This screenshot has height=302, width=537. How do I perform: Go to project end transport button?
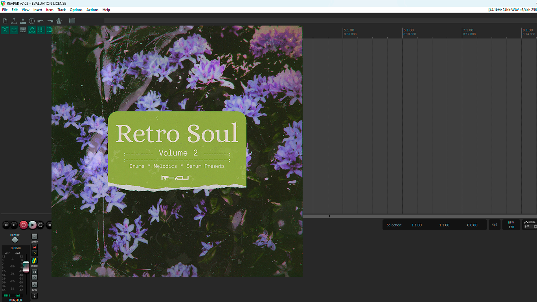pos(14,225)
